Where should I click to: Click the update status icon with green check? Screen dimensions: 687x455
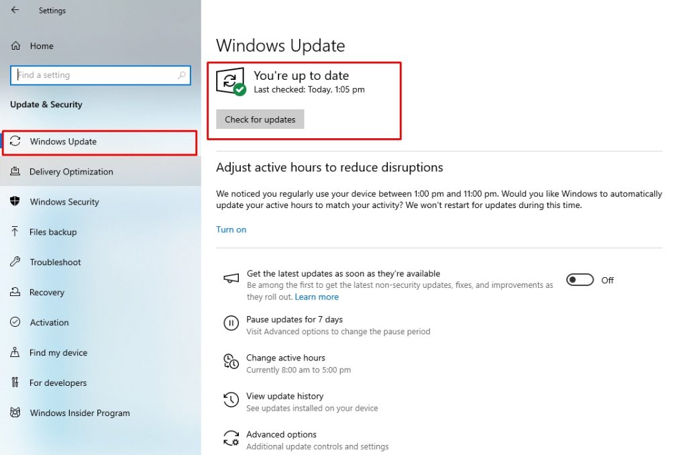point(231,81)
